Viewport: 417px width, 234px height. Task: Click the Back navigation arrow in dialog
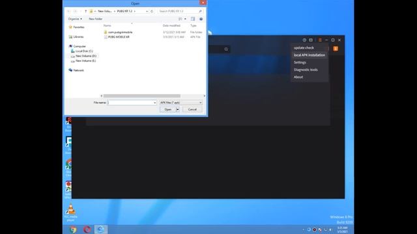pyautogui.click(x=69, y=11)
